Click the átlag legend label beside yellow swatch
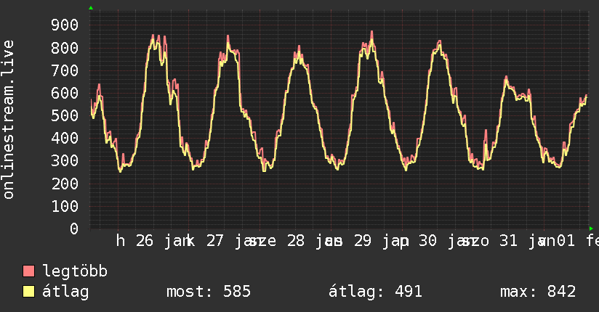This screenshot has width=599, height=312. coord(65,292)
